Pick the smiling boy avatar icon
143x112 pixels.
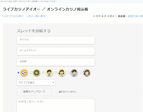[x=49, y=73]
